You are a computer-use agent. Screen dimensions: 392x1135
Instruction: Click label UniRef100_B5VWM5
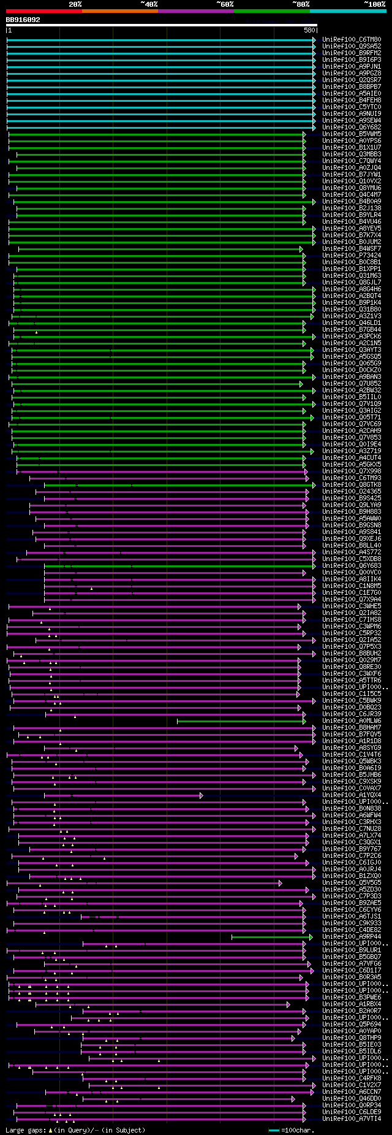pos(352,134)
